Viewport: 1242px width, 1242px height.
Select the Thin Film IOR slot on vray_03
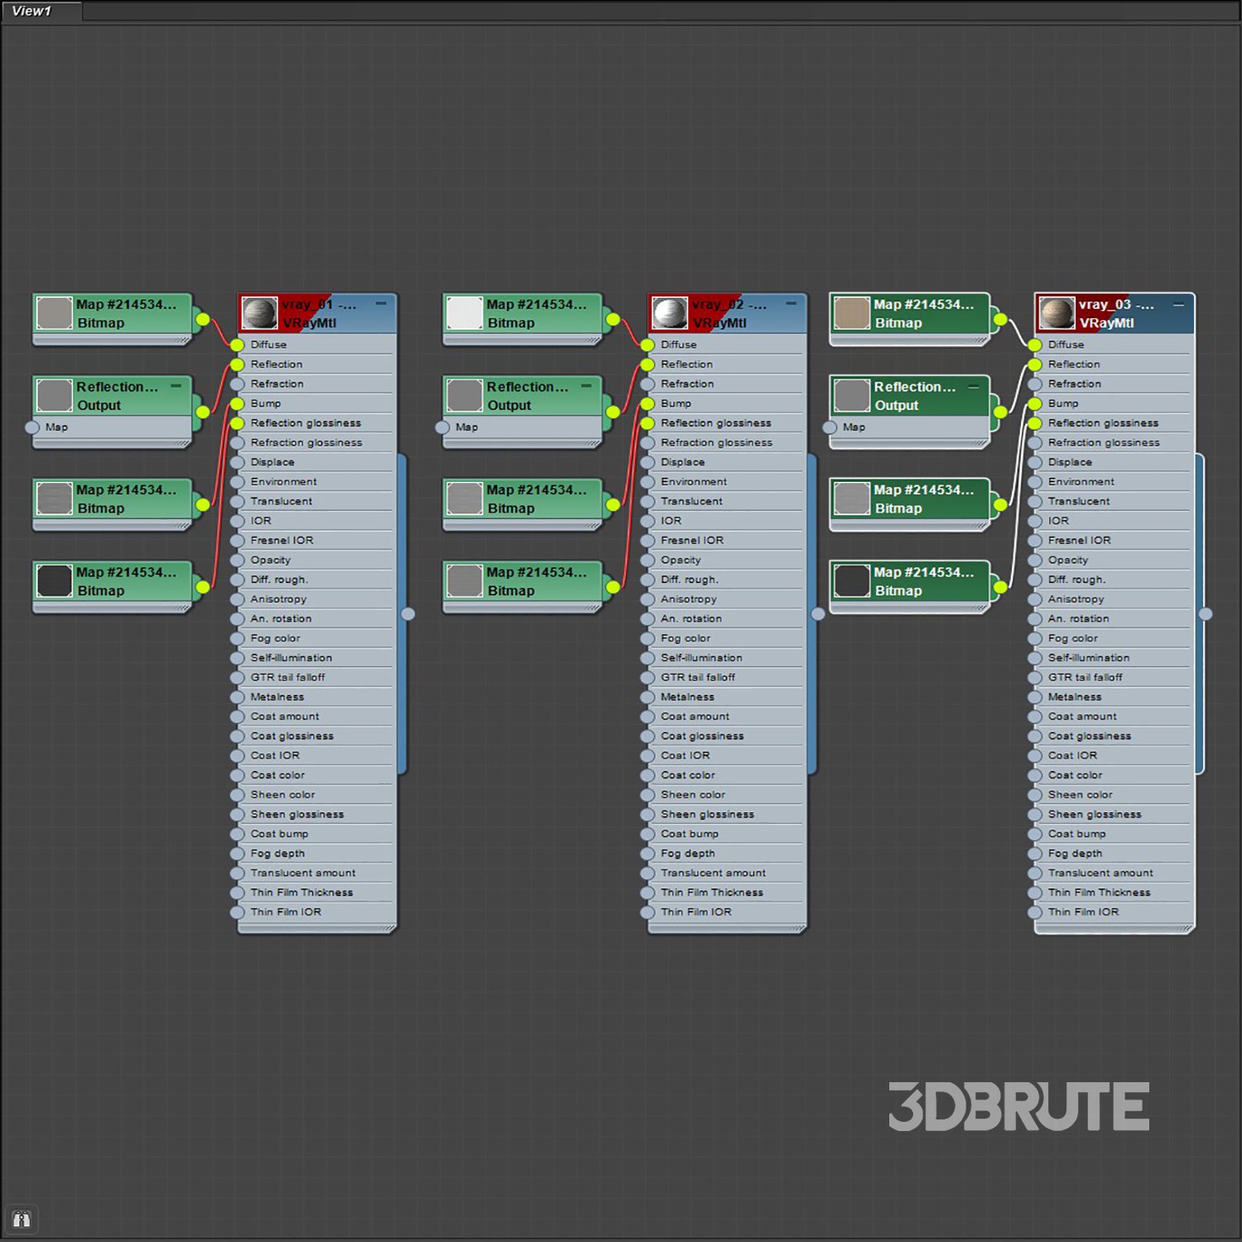1083,912
